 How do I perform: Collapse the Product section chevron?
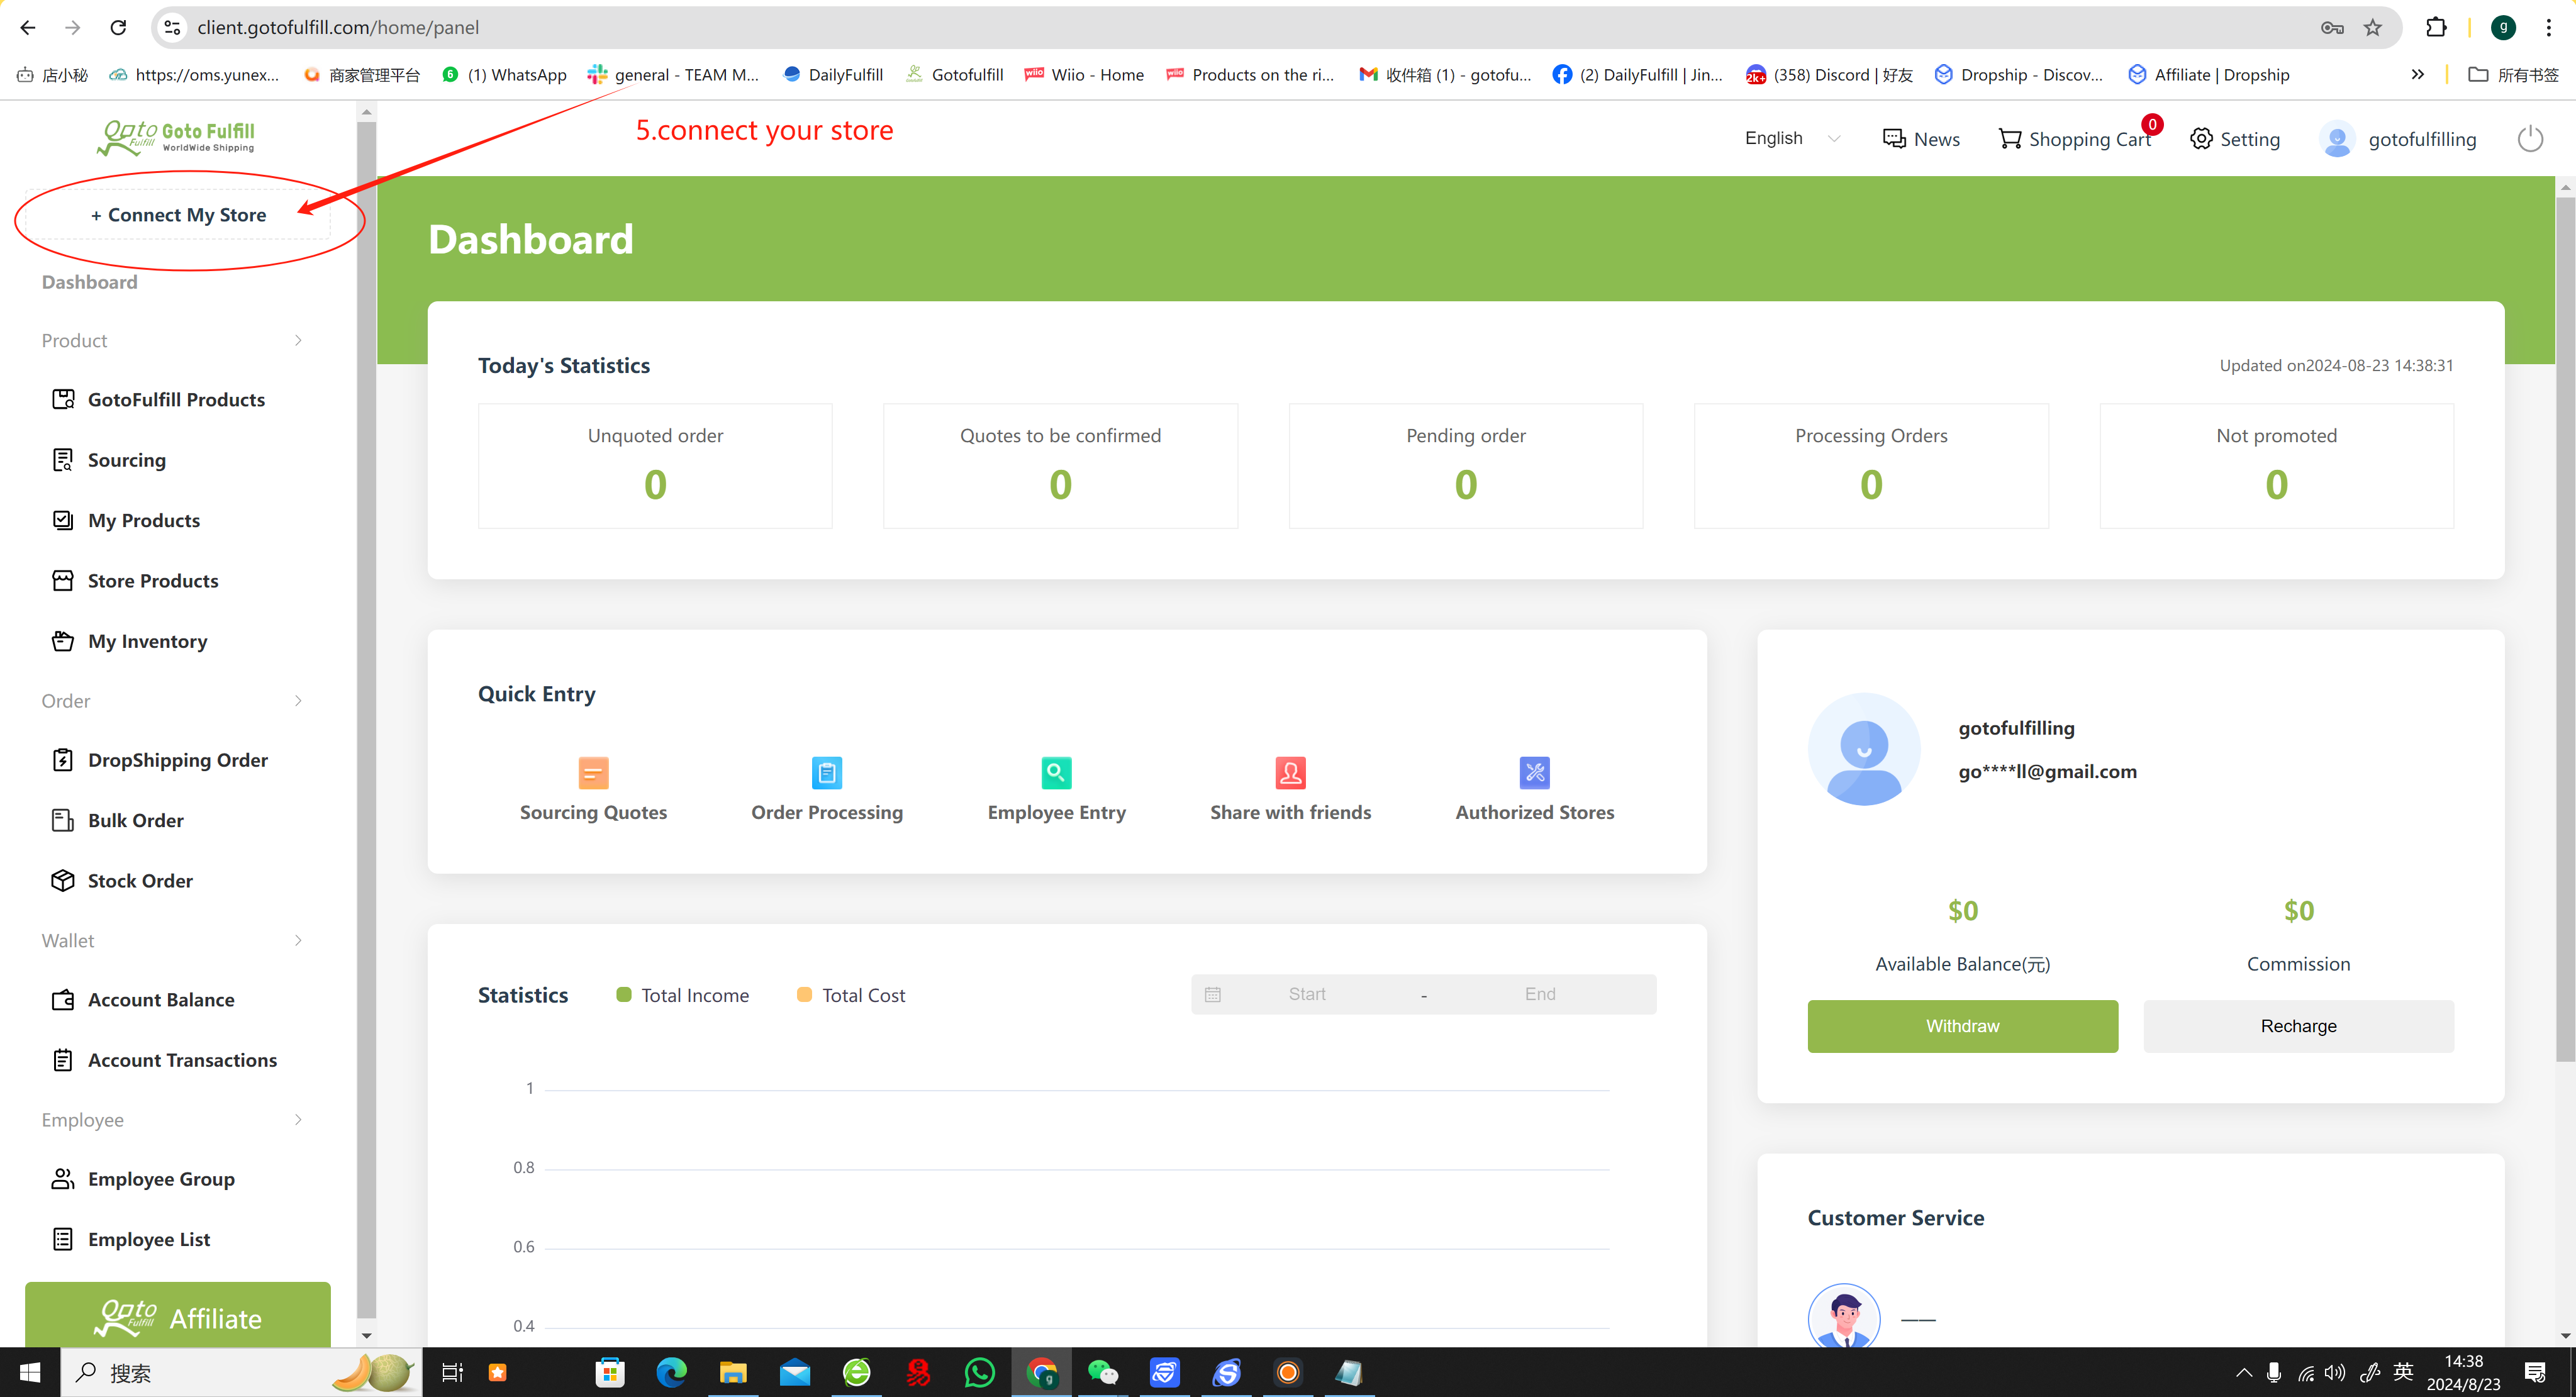298,341
